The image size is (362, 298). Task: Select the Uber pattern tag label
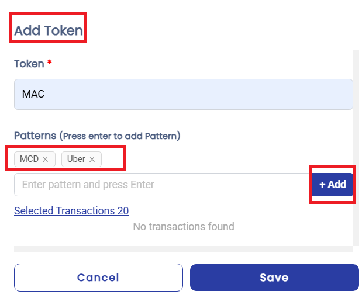pos(76,159)
